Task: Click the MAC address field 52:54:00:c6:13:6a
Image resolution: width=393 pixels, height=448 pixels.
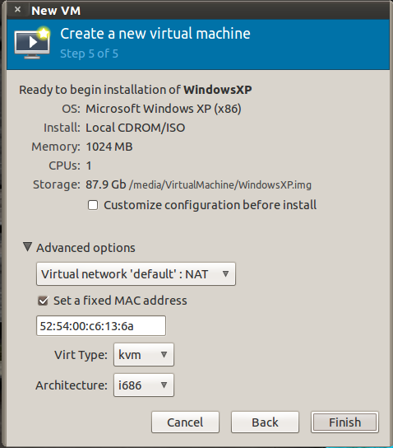Action: click(x=101, y=326)
